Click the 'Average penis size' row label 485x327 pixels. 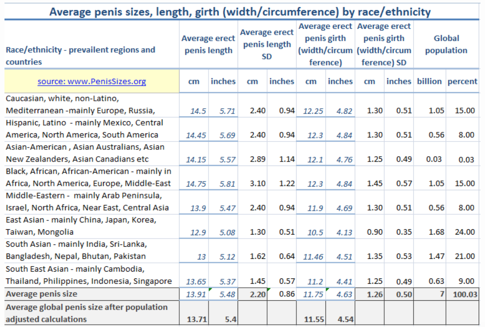point(42,294)
